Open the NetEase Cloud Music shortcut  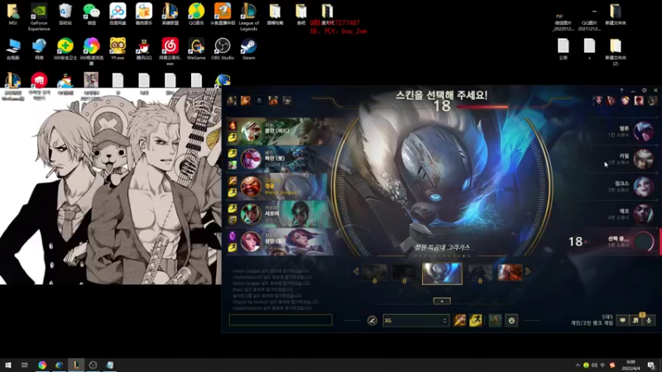170,50
